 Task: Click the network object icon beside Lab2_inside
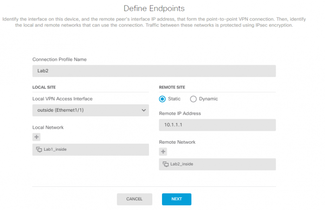tap(166, 164)
